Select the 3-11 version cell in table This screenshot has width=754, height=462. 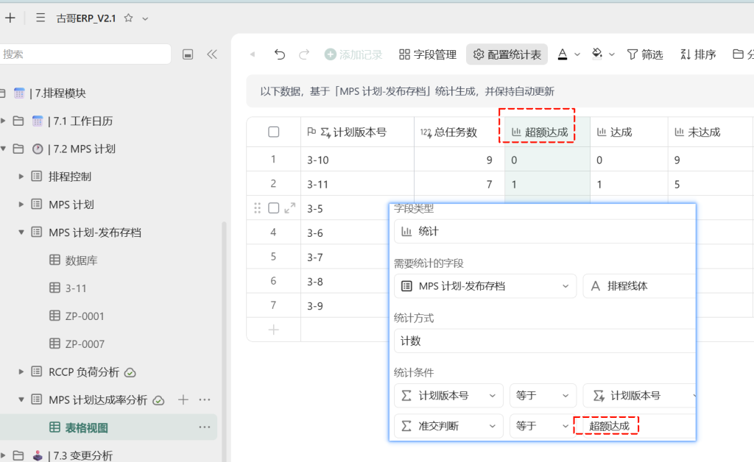click(x=357, y=184)
